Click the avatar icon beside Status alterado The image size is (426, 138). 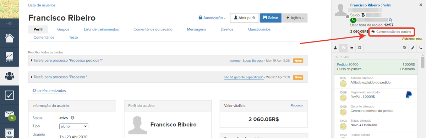[x=343, y=126]
